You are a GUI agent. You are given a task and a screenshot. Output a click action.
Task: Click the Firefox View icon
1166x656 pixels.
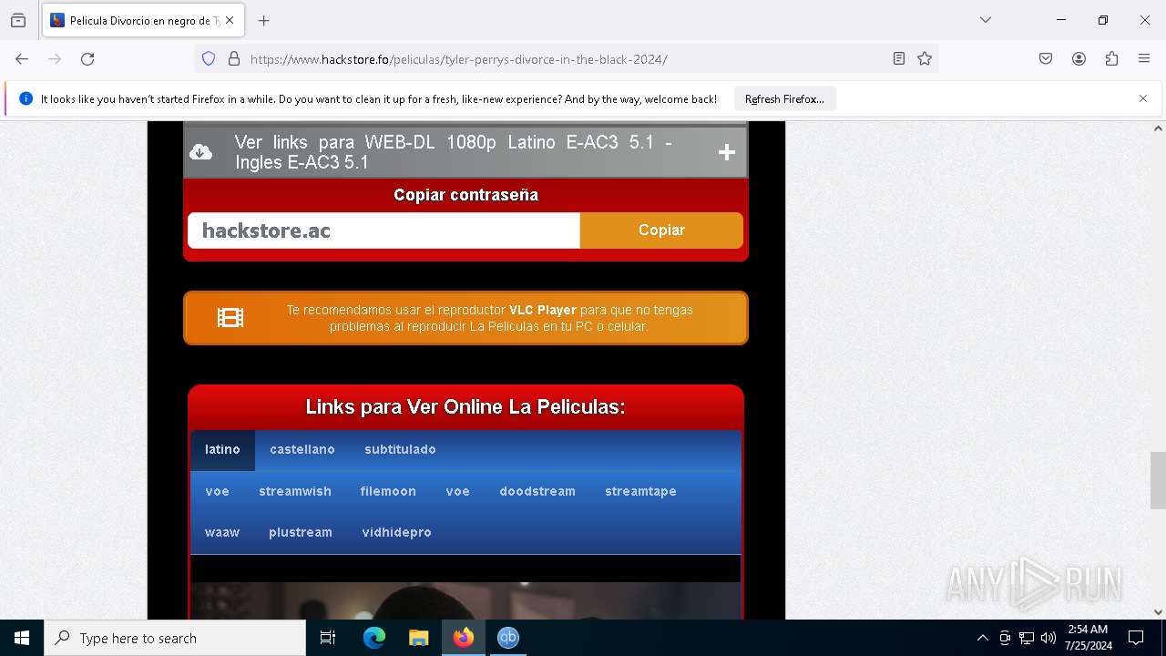point(18,20)
